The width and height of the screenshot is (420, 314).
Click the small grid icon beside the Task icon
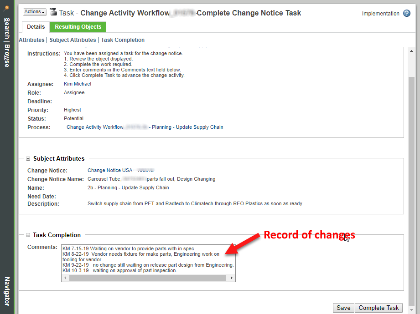click(x=53, y=10)
